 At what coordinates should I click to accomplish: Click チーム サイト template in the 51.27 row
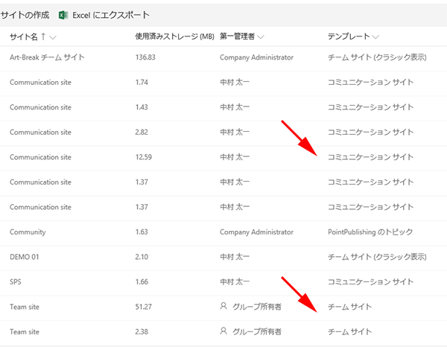pos(350,307)
